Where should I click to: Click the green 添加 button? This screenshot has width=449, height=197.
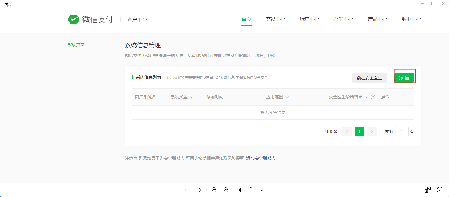pos(404,78)
